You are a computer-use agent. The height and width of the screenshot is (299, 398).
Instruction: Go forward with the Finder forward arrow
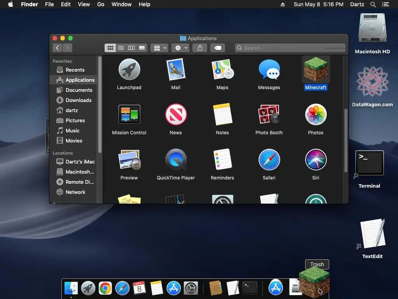(x=68, y=48)
